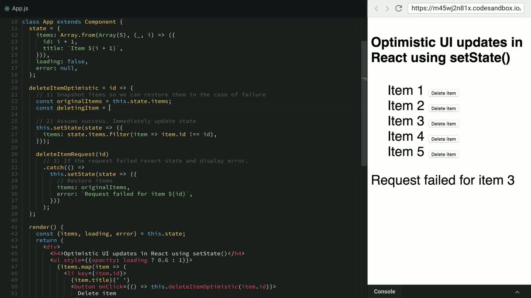Expand the Console panel with the chevron

pyautogui.click(x=517, y=292)
